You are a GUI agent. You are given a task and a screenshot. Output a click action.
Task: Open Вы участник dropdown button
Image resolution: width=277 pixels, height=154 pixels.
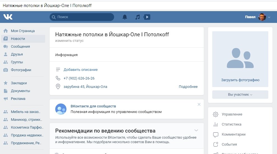[240, 95]
